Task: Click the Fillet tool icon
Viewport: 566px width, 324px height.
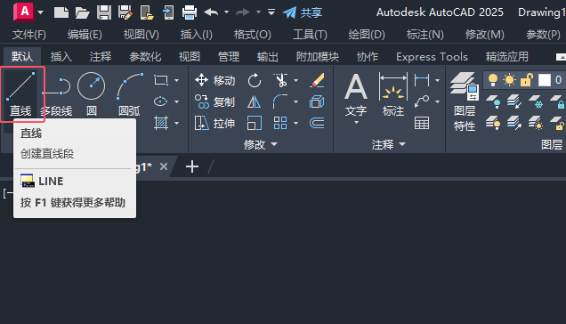Action: (x=280, y=101)
